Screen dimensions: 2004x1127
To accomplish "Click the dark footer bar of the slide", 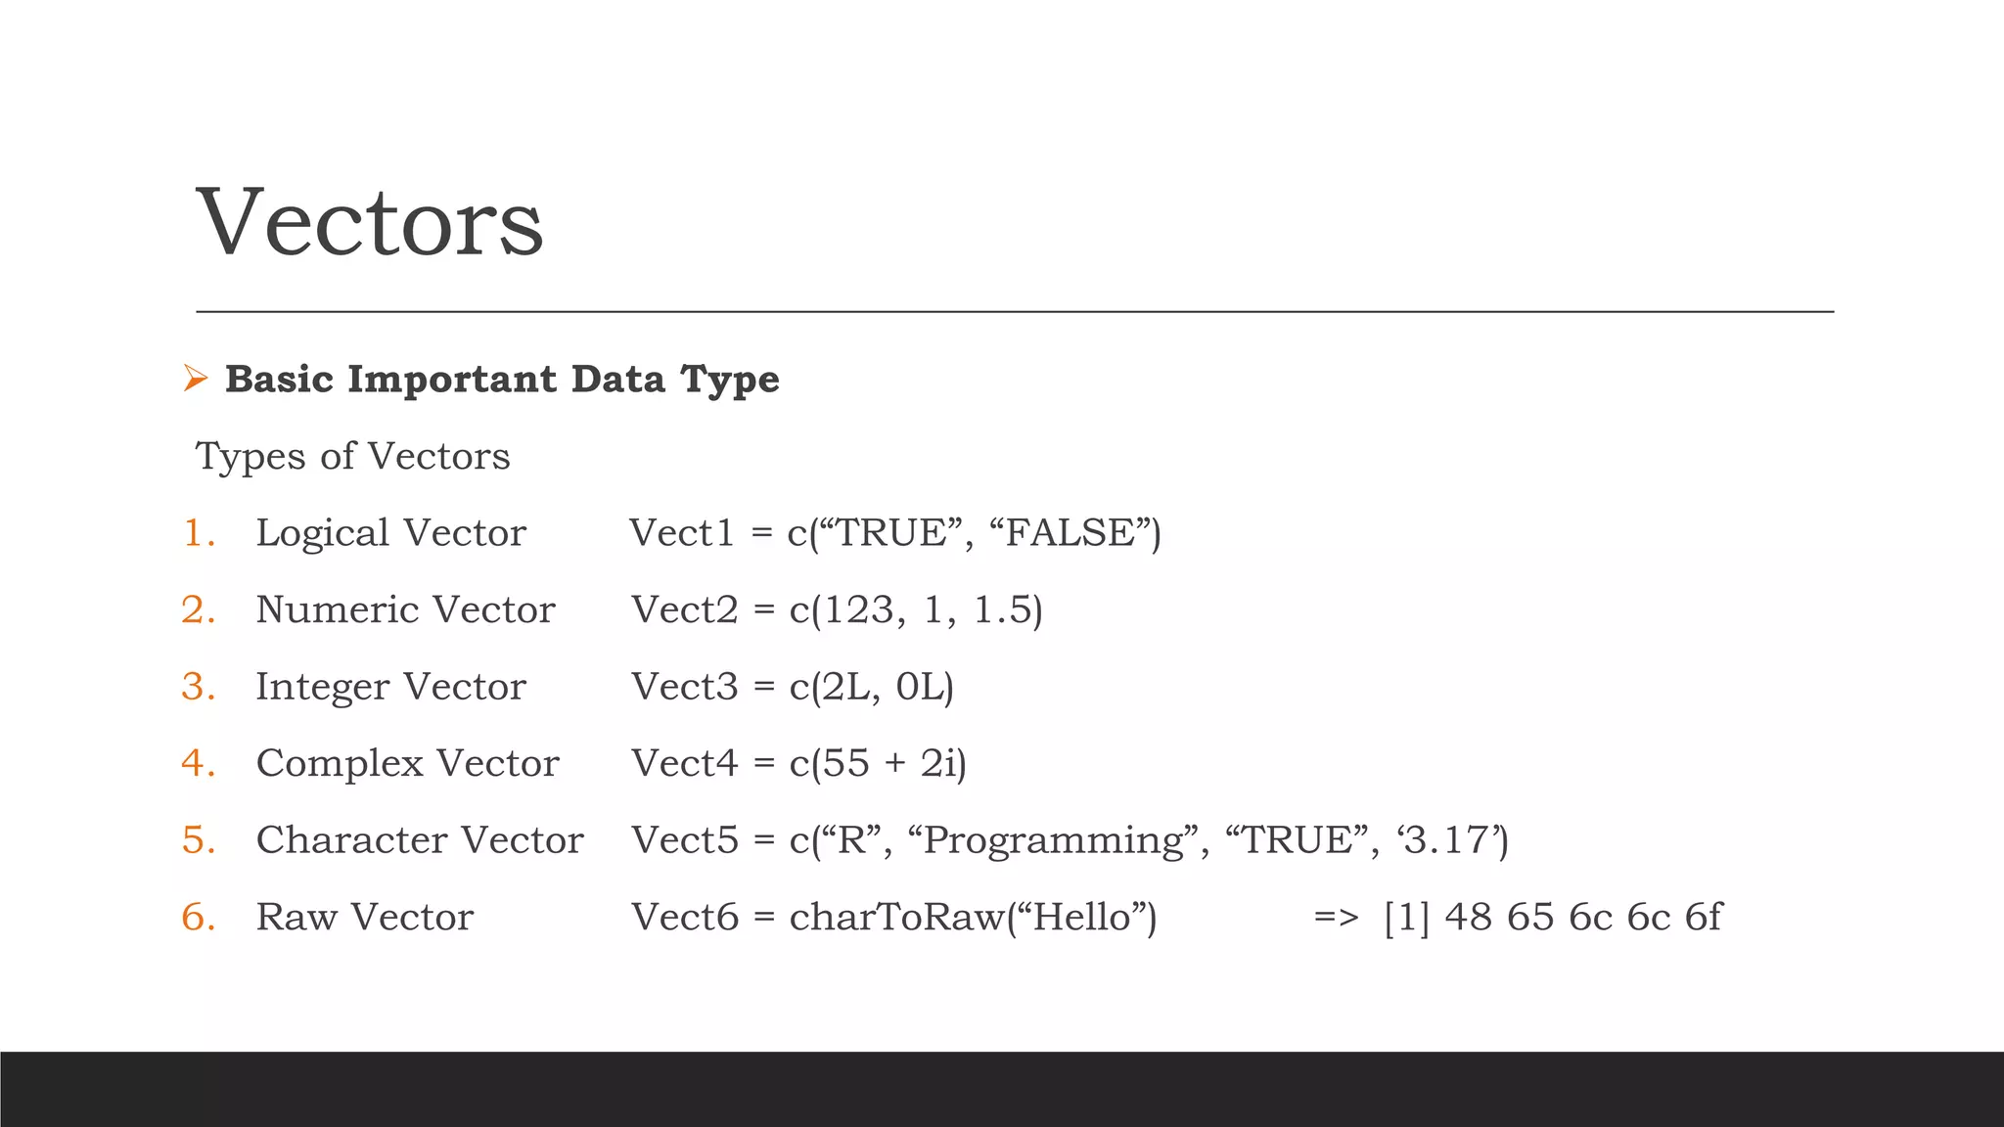I will [1002, 1089].
